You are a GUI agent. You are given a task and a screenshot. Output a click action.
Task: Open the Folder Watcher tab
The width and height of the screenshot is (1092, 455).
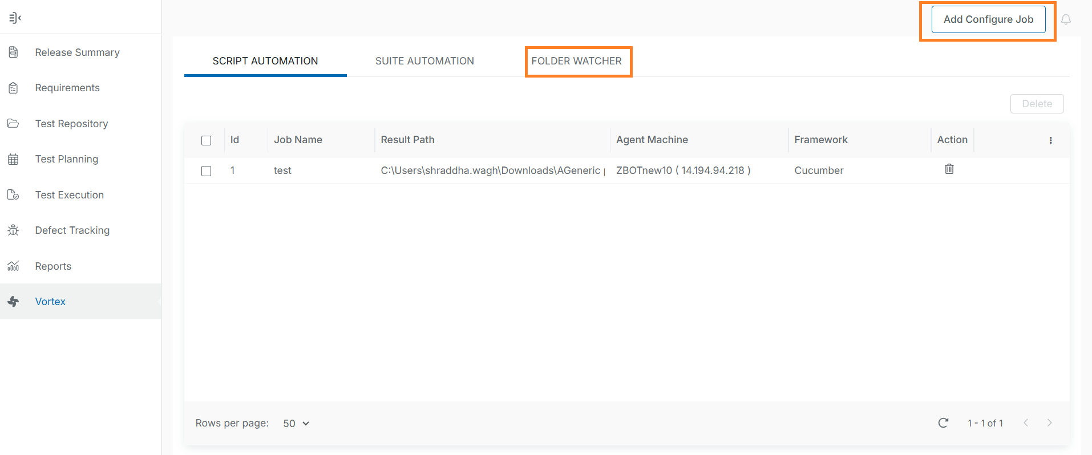pyautogui.click(x=576, y=61)
